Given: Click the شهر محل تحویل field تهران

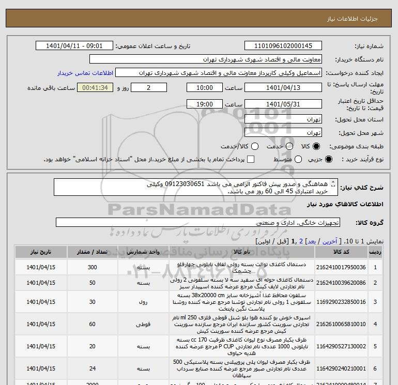Looking at the screenshot, I should click(x=283, y=133).
